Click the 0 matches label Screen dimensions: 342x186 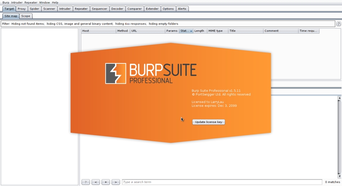[x=332, y=182]
